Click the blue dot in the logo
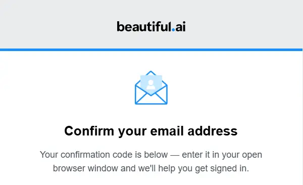This screenshot has width=303, height=185. [x=173, y=30]
